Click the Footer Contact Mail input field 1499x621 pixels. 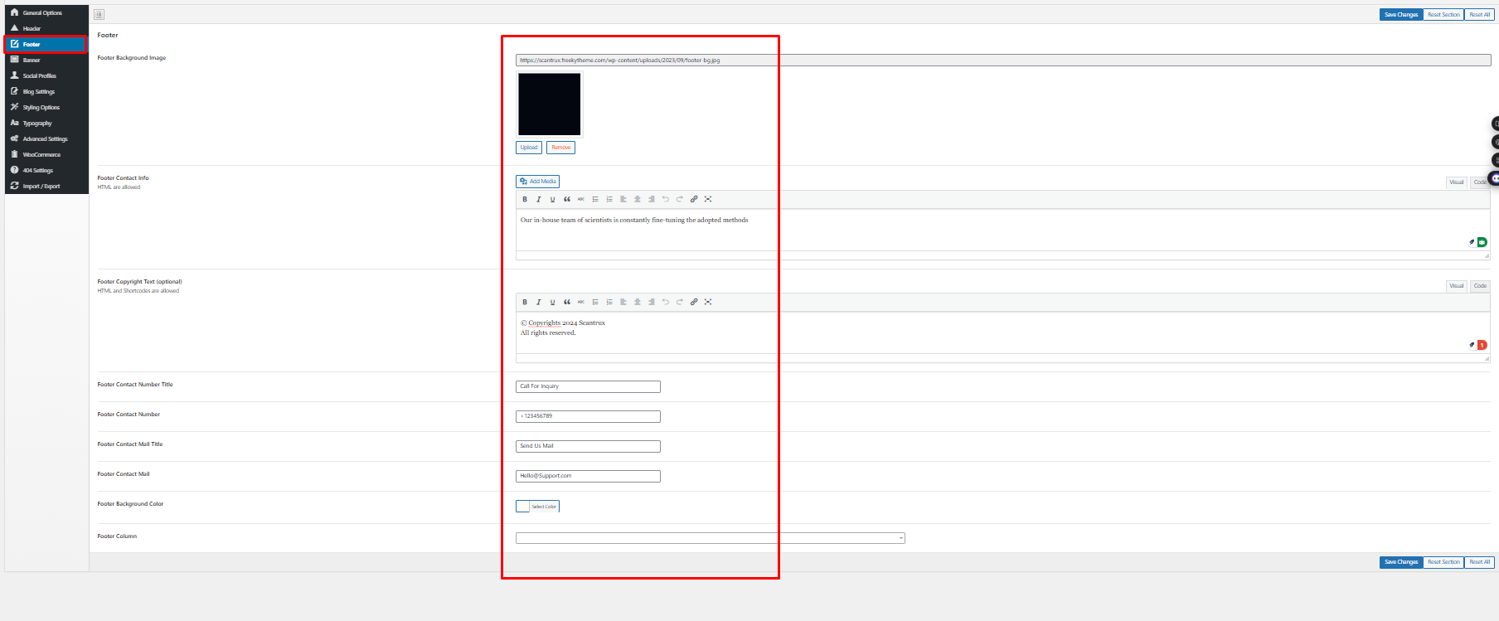click(x=588, y=476)
